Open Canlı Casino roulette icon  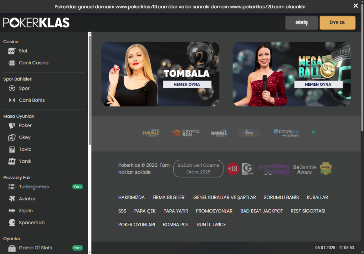click(x=12, y=63)
